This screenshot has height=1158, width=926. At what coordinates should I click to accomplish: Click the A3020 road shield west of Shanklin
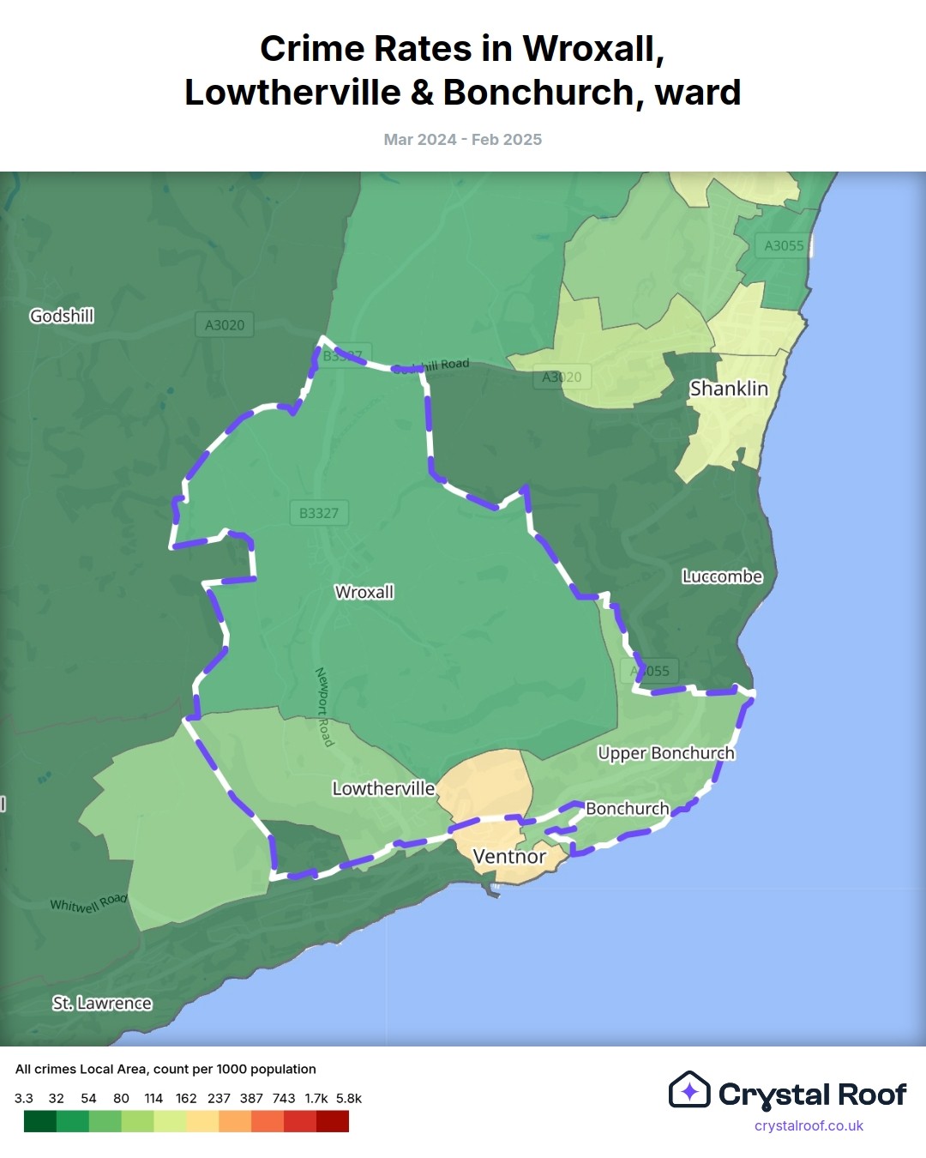pos(562,377)
